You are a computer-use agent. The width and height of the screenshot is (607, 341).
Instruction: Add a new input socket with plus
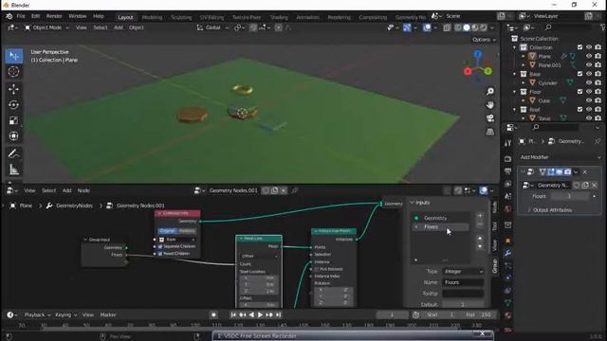tap(480, 216)
